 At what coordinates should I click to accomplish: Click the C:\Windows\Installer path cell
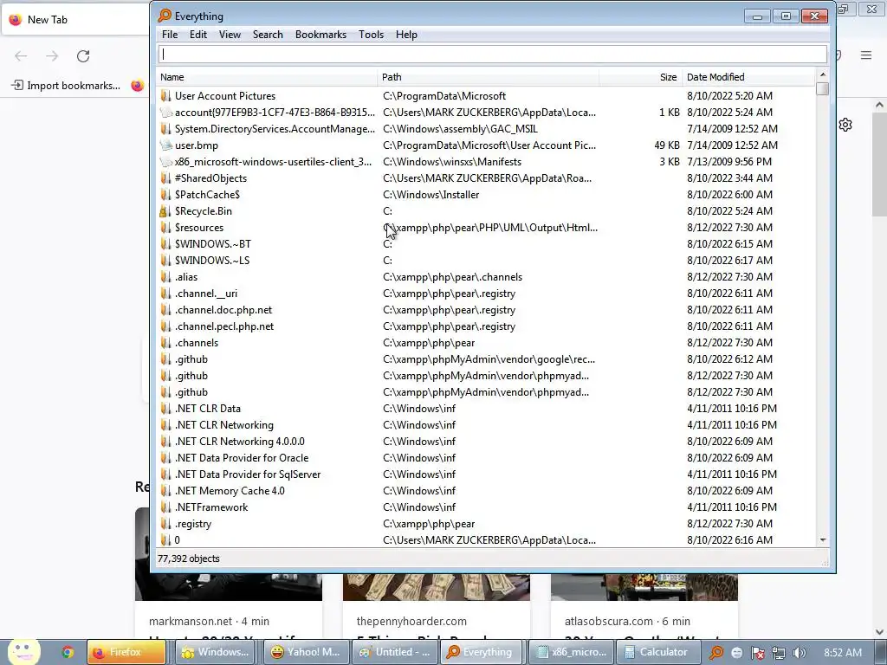point(431,195)
